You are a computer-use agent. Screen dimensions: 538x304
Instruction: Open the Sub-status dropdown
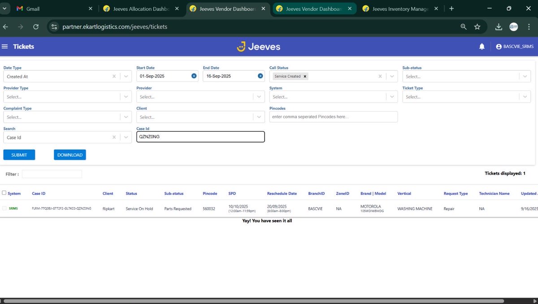467,77
